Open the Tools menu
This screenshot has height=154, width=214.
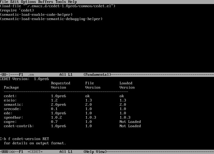point(61,2)
